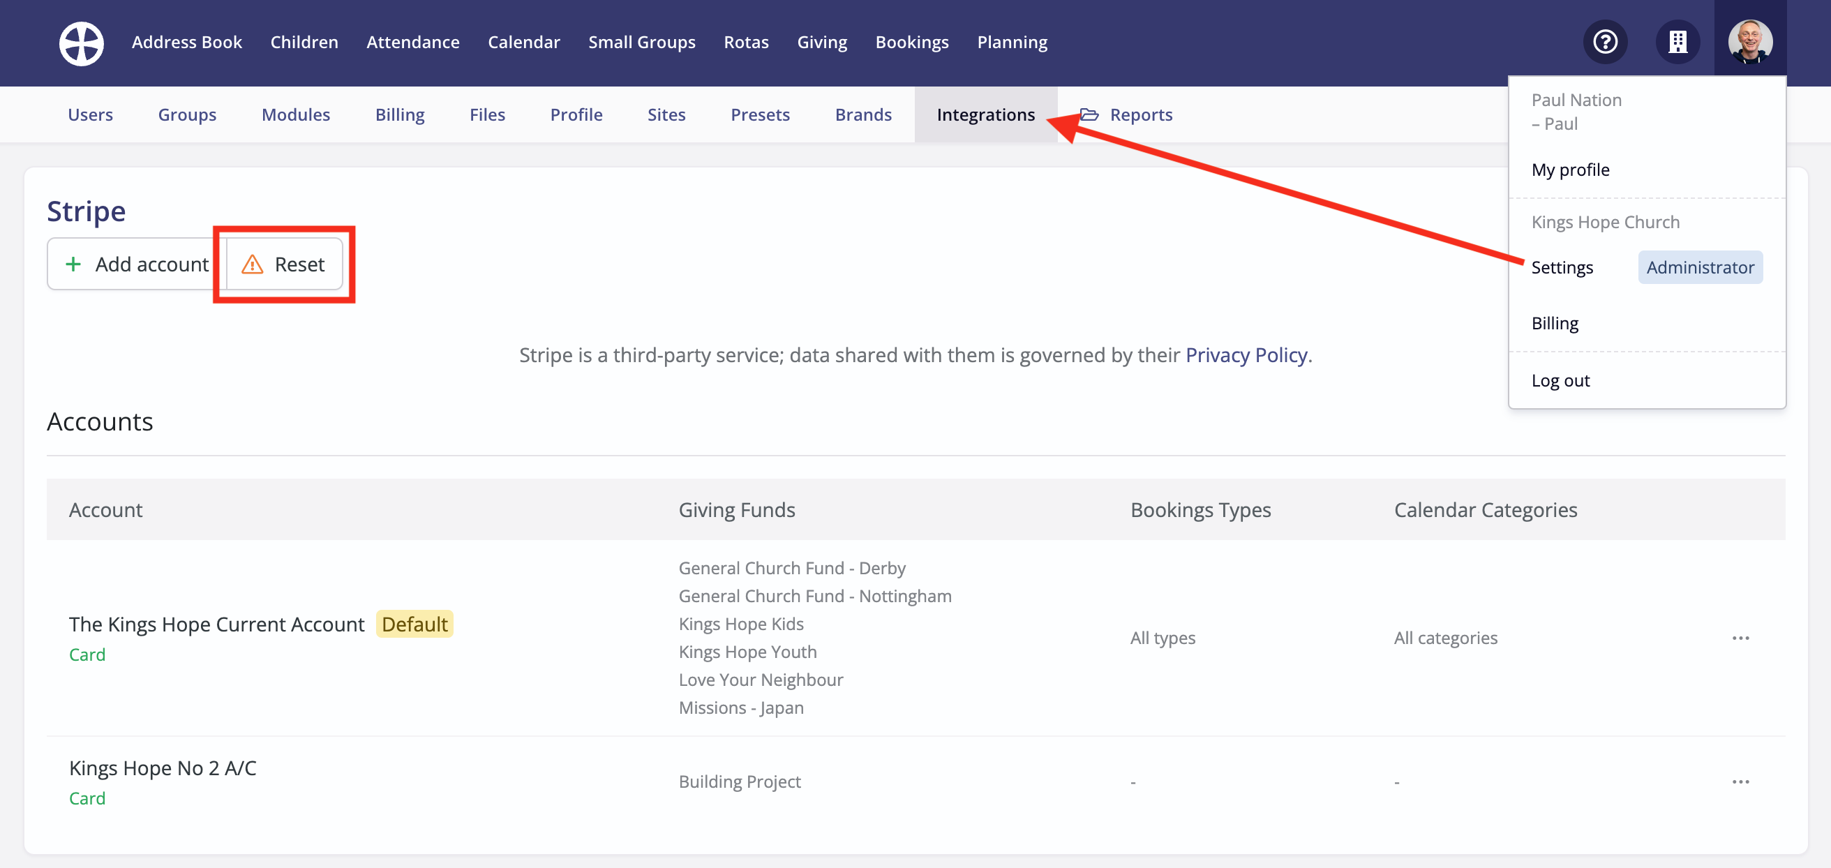Click Building Project fund
This screenshot has height=868, width=1831.
pos(739,781)
